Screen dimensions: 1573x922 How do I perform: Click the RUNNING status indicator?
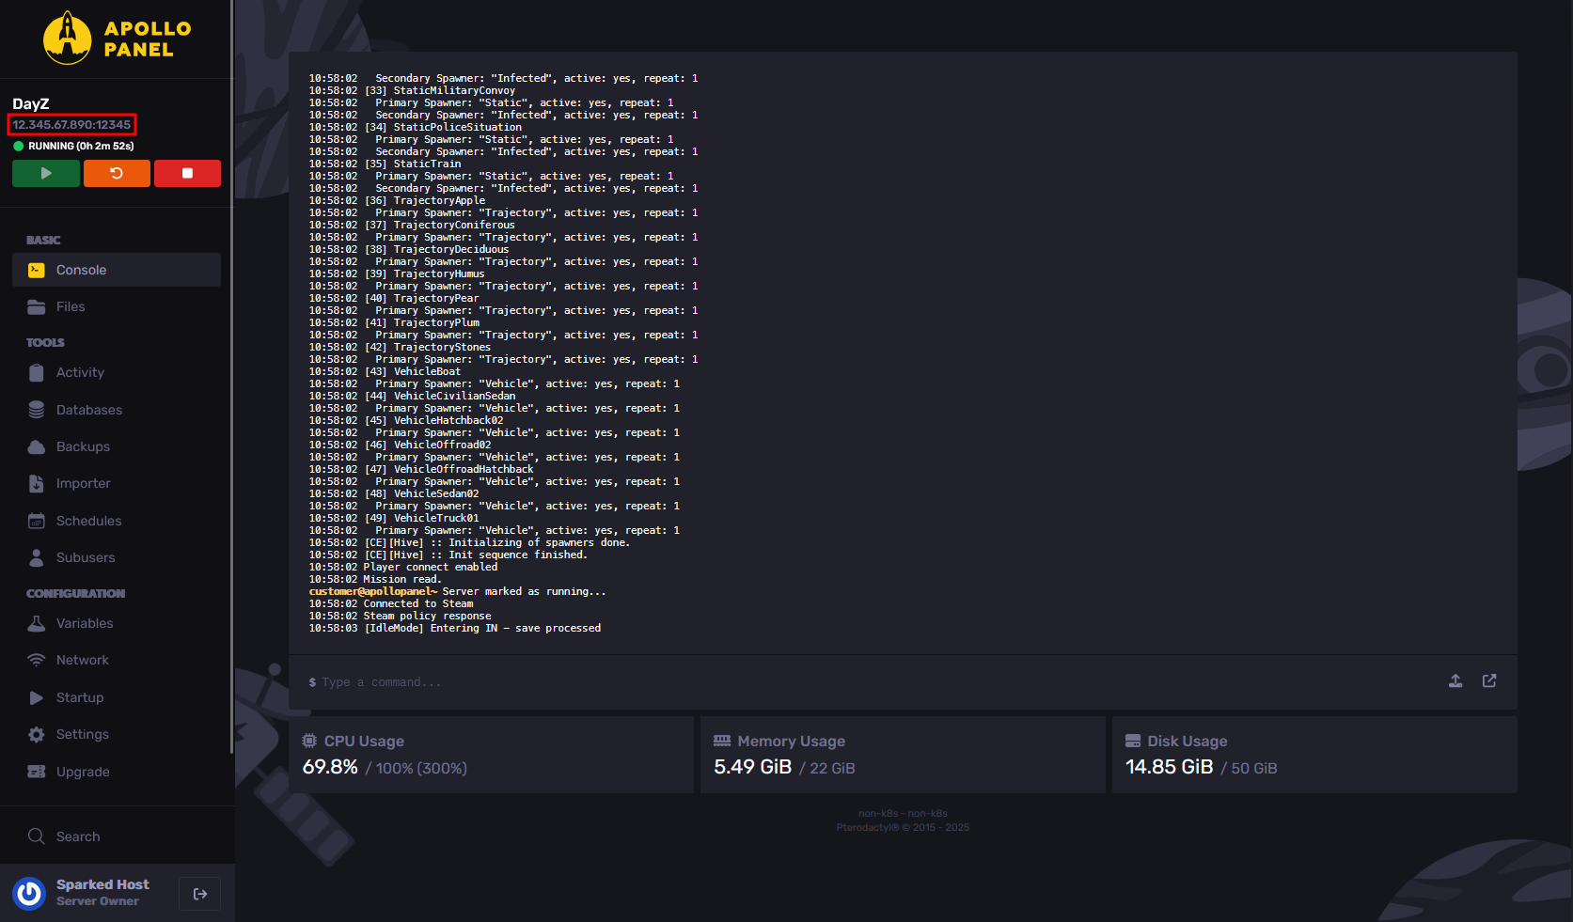(73, 146)
